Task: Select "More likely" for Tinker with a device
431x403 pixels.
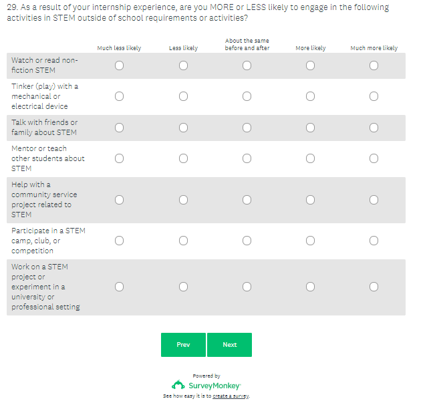Action: click(x=310, y=96)
